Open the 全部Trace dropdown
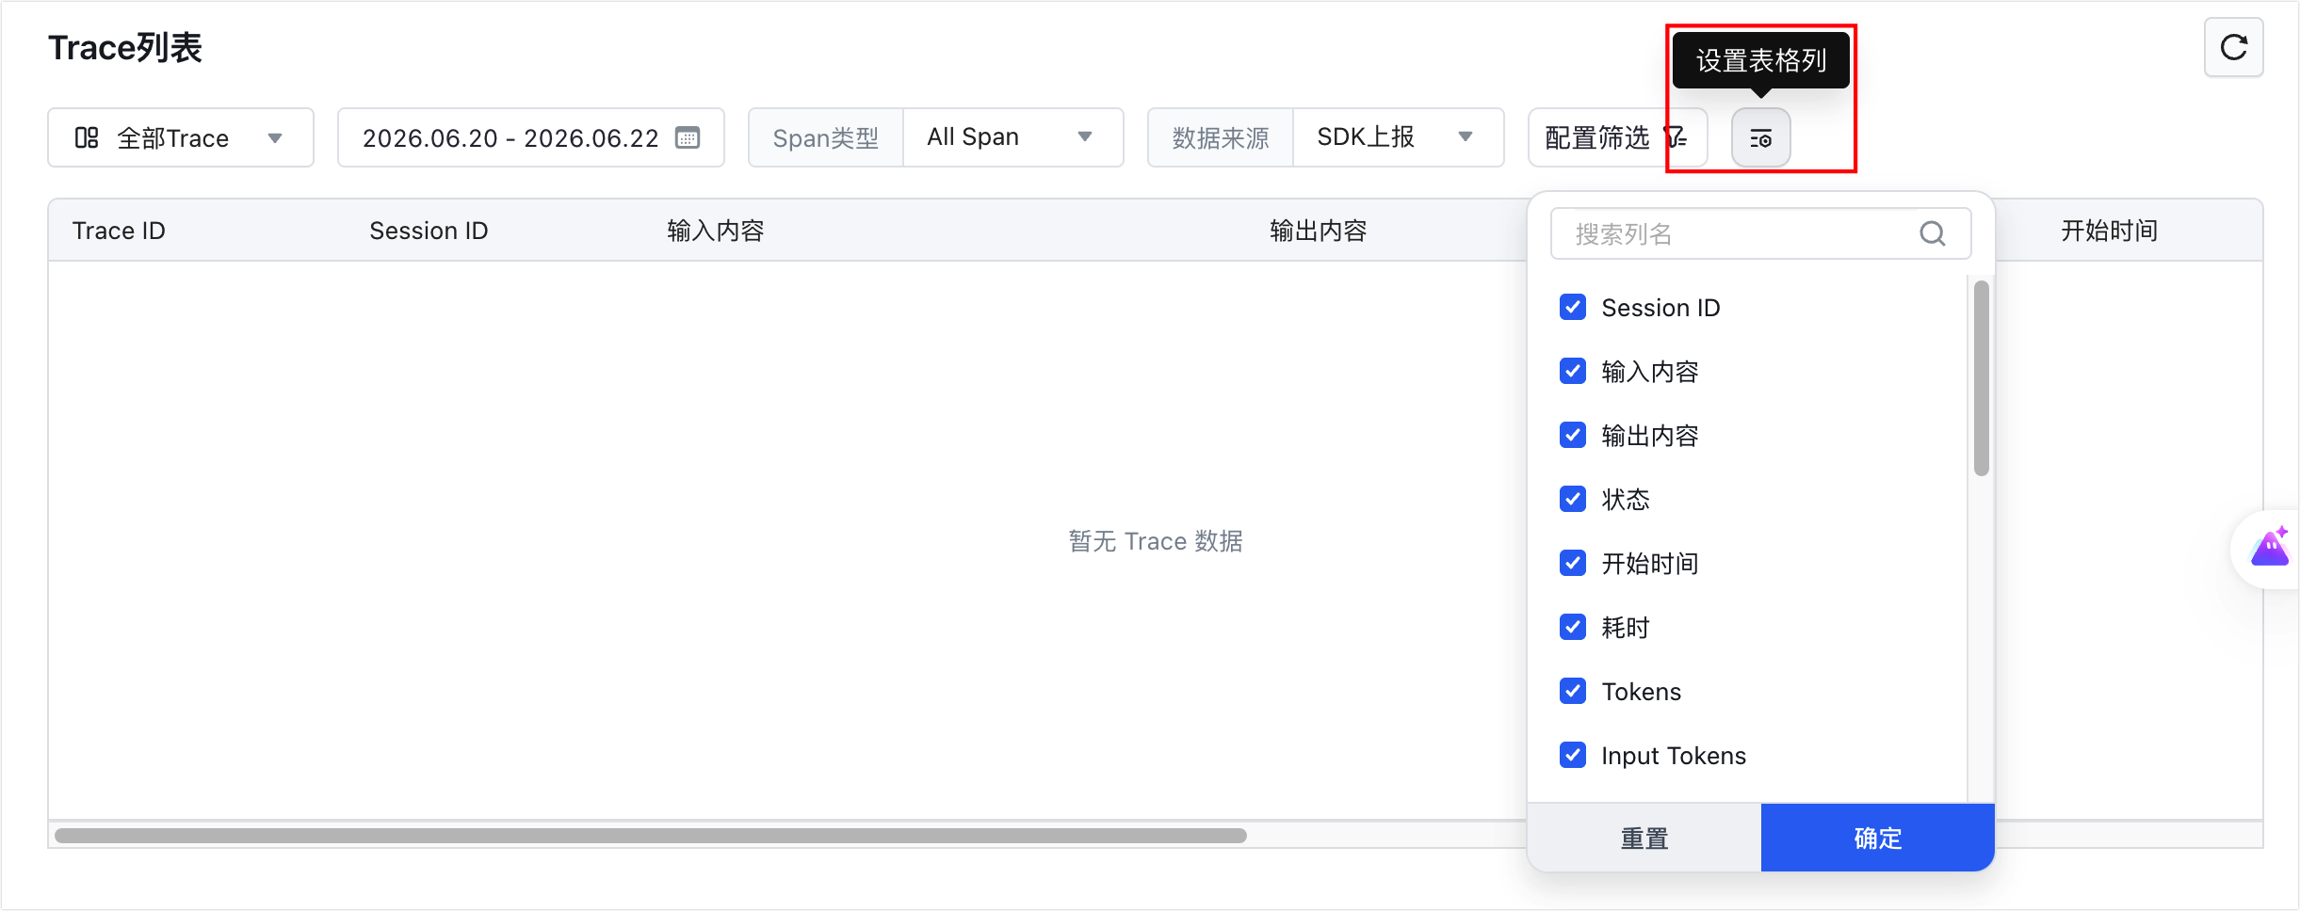This screenshot has width=2300, height=911. click(181, 137)
